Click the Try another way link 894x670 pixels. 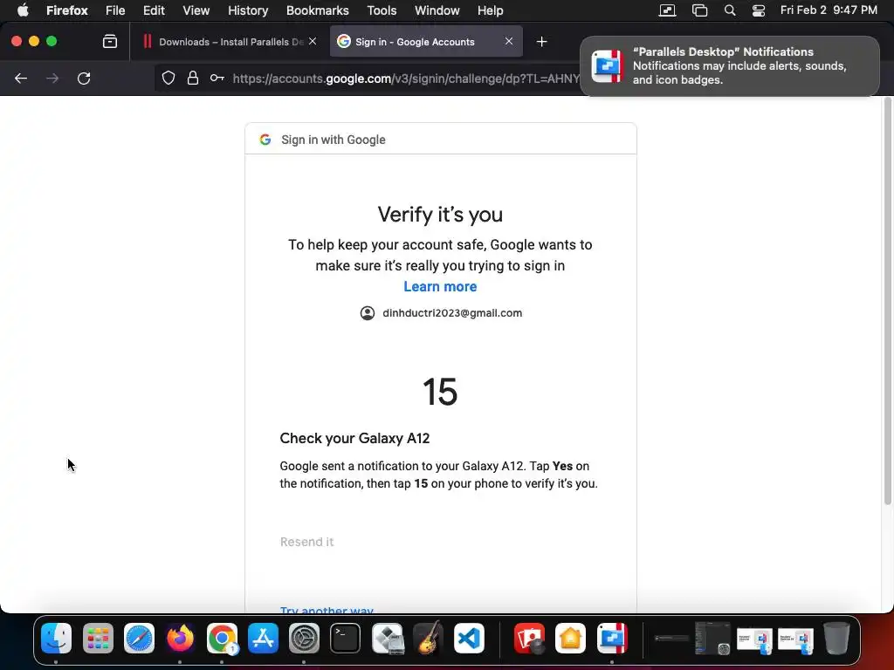click(x=327, y=610)
